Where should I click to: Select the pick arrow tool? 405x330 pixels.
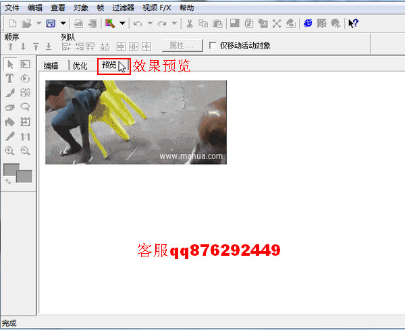pos(10,64)
